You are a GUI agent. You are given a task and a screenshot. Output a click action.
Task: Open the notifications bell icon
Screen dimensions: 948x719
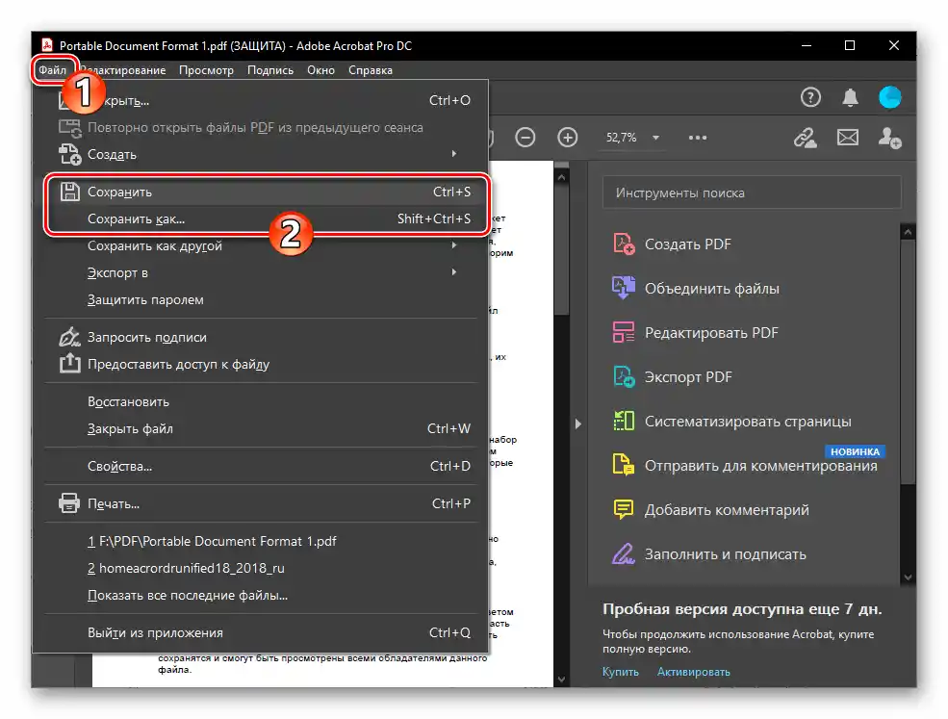coord(850,97)
